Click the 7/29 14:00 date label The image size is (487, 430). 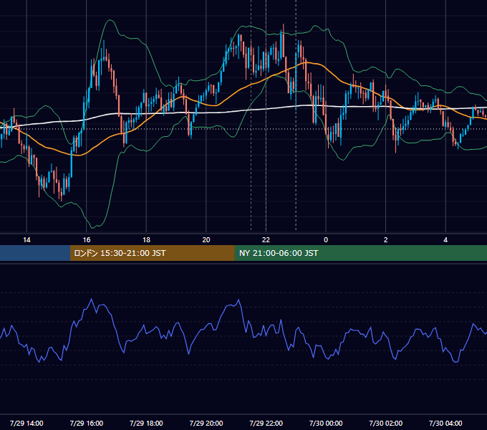[26, 423]
